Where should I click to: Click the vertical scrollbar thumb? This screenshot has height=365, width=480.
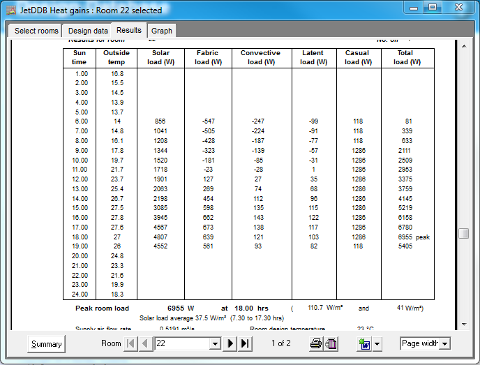pyautogui.click(x=464, y=234)
